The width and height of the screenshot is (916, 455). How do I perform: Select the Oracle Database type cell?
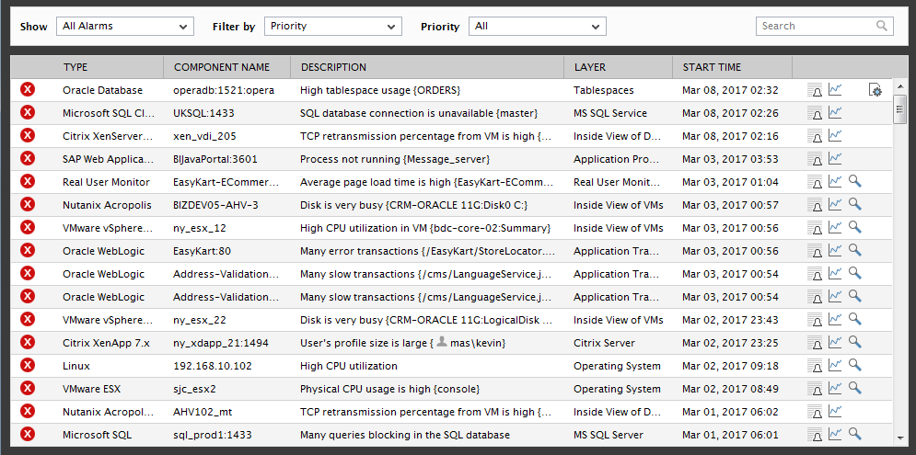tap(102, 90)
